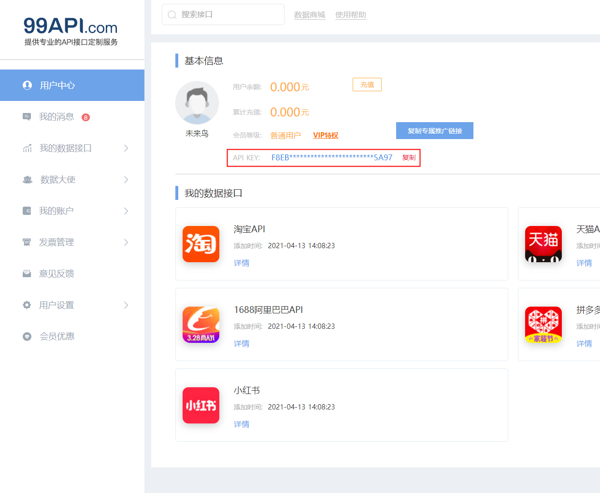600x493 pixels.
Task: Select 会员优惠 in the sidebar
Action: pyautogui.click(x=57, y=337)
